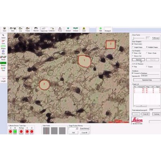The image size is (161, 161).
Task: Open the Collector view
Action: point(52,29)
